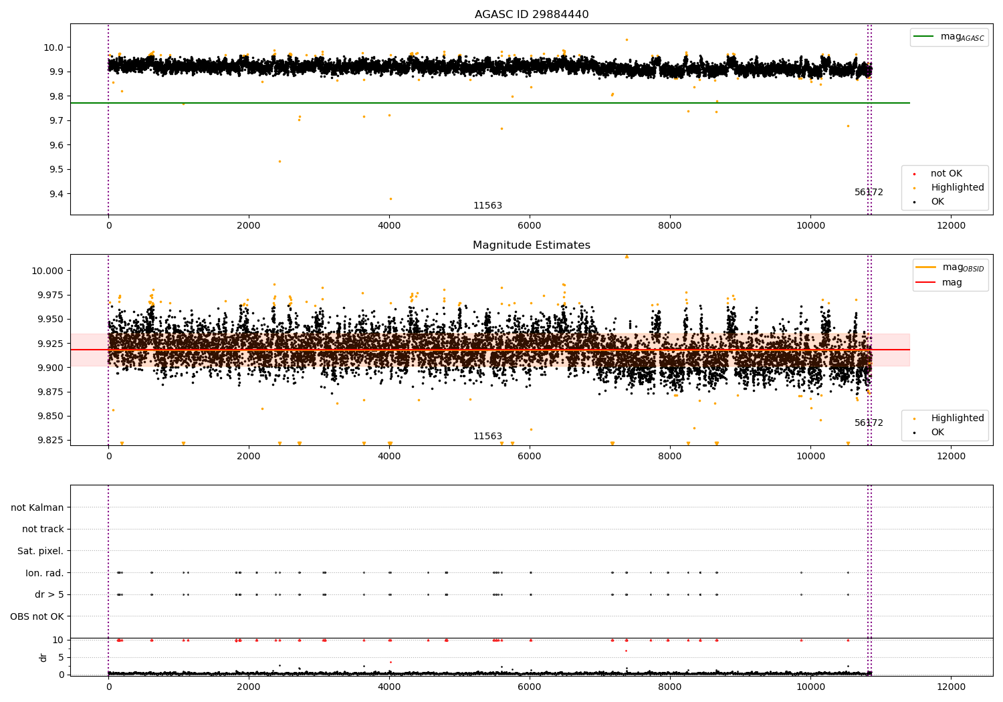
Task: Click the 'Magnitude Estimates' plot title
Action: click(532, 245)
